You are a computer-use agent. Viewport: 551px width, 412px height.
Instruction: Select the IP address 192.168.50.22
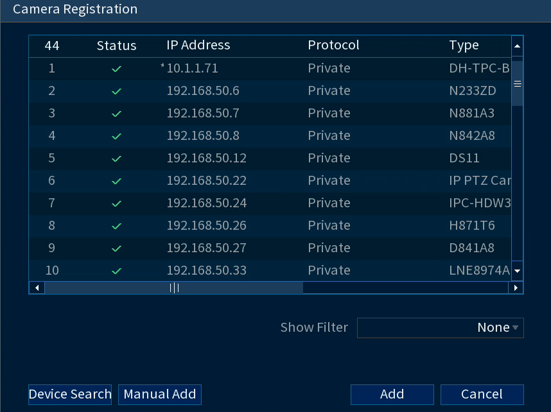[207, 180]
